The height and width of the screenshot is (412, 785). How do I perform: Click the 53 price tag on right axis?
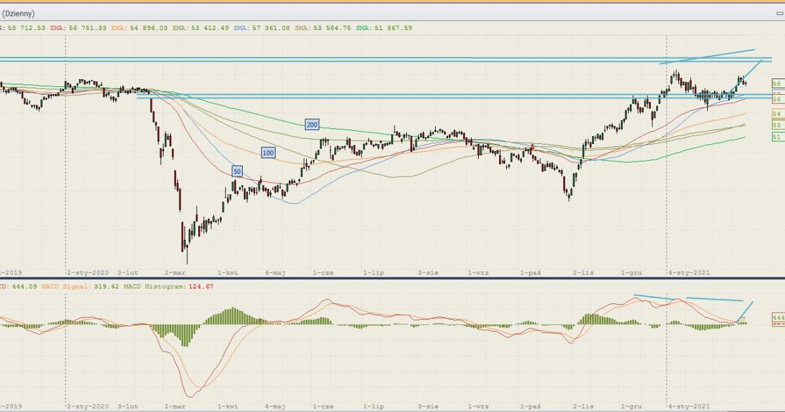pos(776,125)
